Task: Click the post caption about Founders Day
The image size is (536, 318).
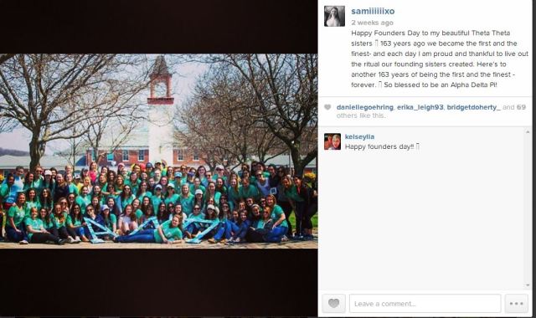Action: (x=440, y=59)
